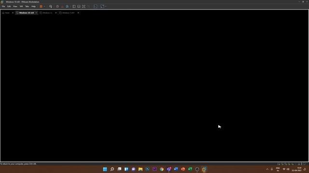This screenshot has height=173, width=309.
Task: Click the ENG language indicator in tray
Action: click(x=278, y=169)
